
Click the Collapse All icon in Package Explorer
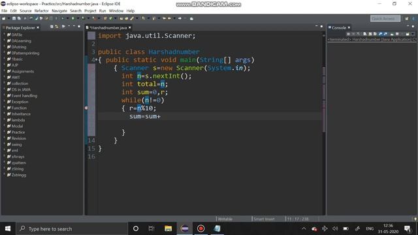[52, 27]
